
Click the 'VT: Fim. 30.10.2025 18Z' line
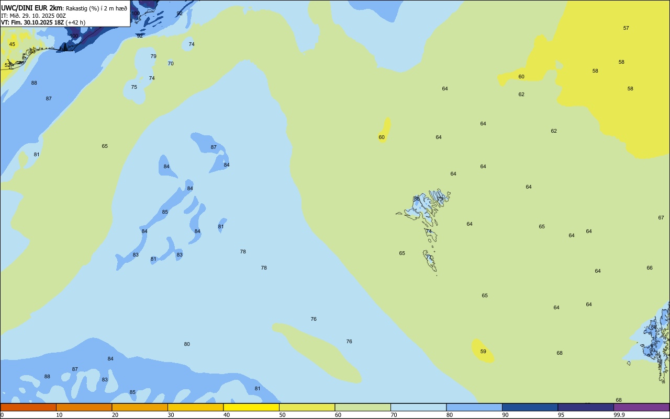tap(32, 22)
